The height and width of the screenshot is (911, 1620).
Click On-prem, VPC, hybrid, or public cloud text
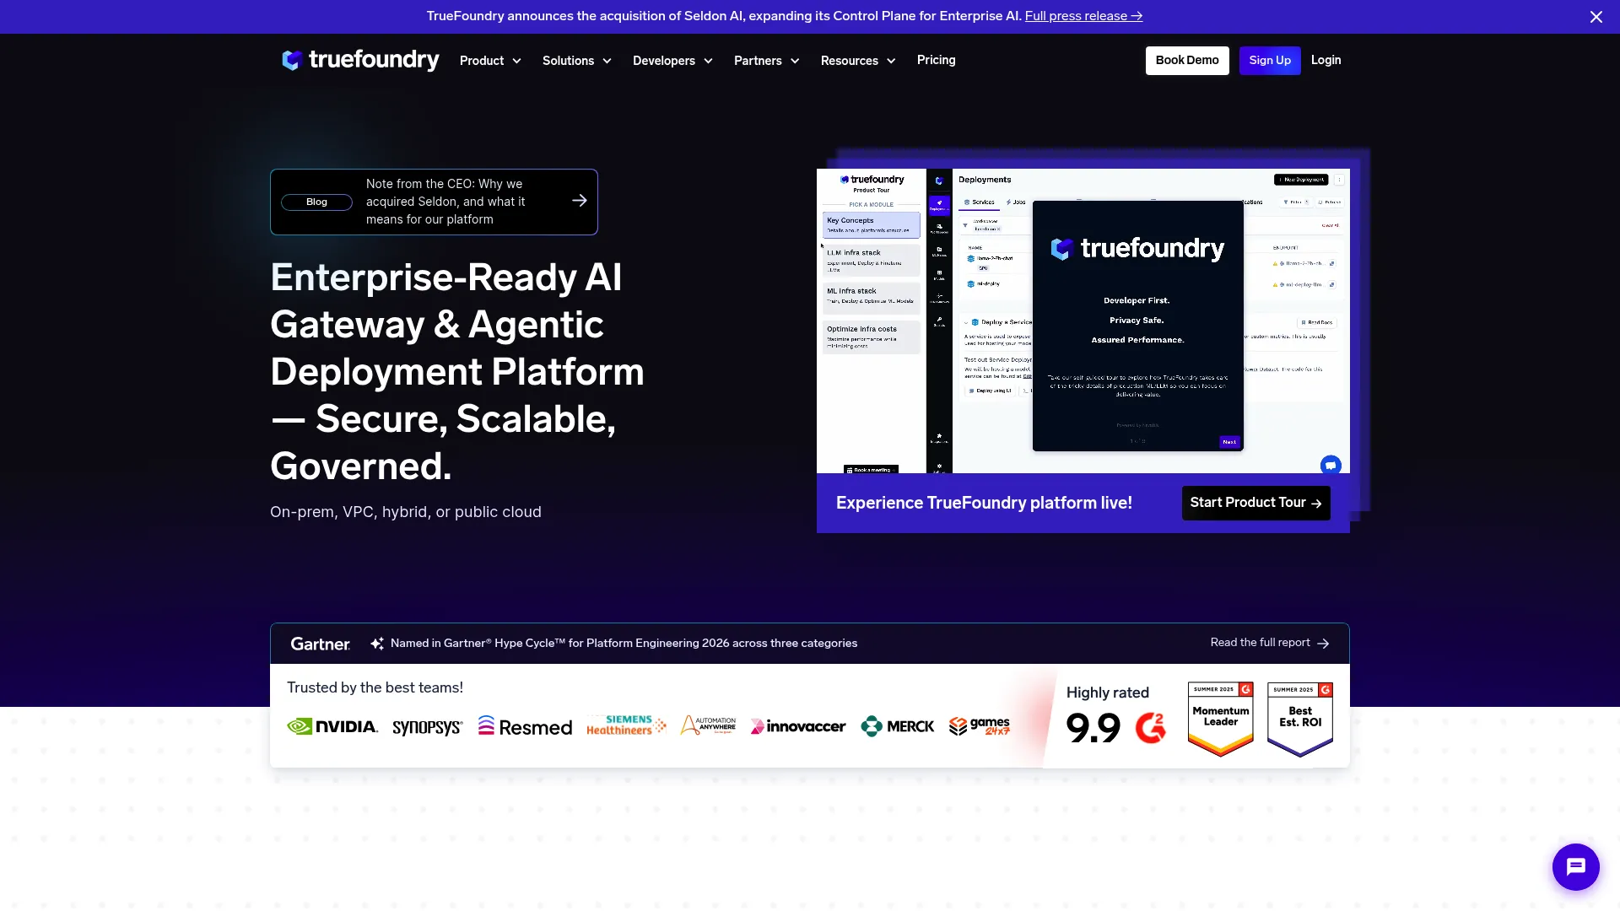coord(405,512)
